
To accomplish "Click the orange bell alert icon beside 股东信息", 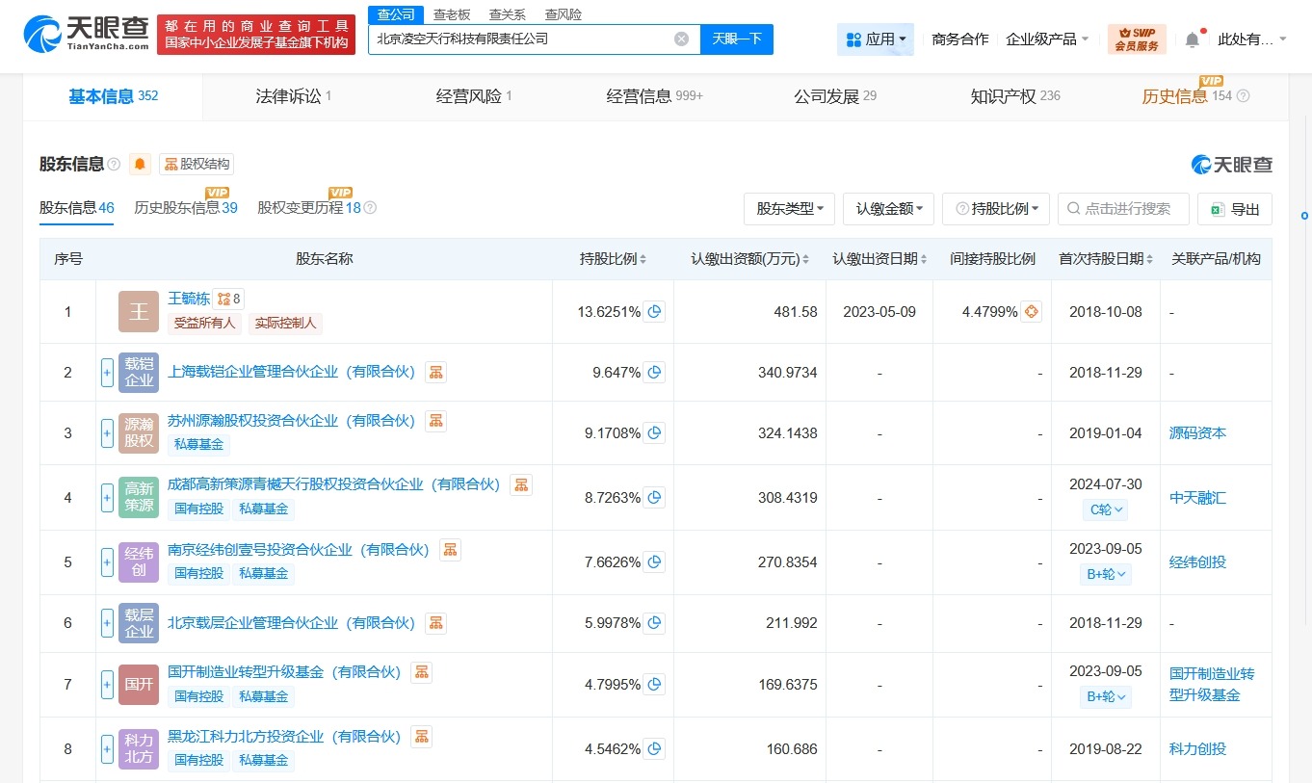I will (x=139, y=164).
